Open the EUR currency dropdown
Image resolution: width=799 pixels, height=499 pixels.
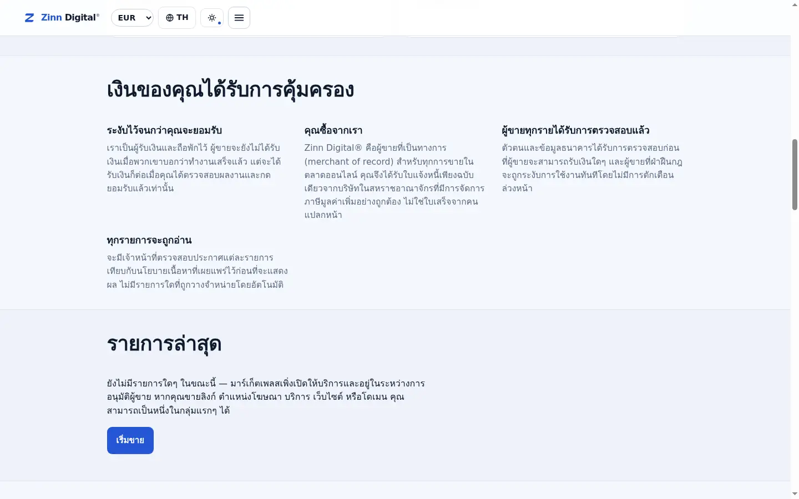(132, 18)
